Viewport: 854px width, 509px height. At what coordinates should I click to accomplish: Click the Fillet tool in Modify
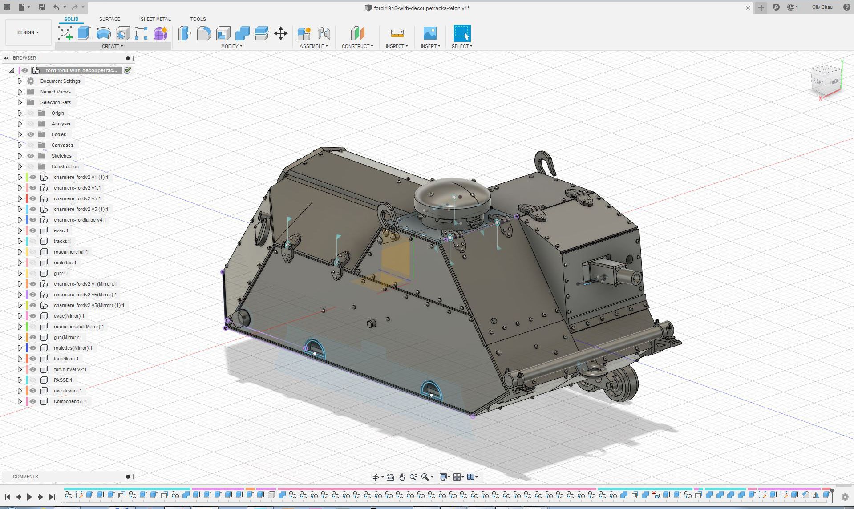(x=204, y=33)
